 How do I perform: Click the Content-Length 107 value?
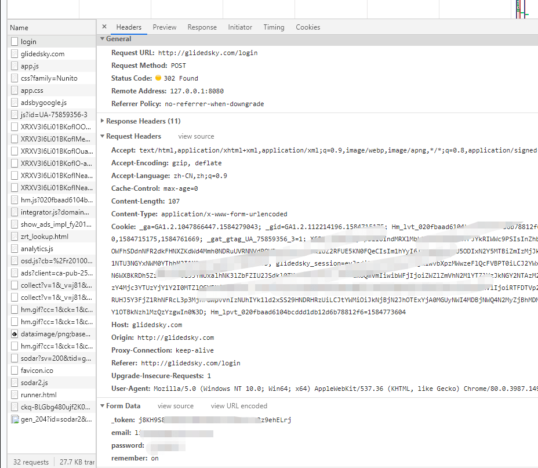pos(173,201)
